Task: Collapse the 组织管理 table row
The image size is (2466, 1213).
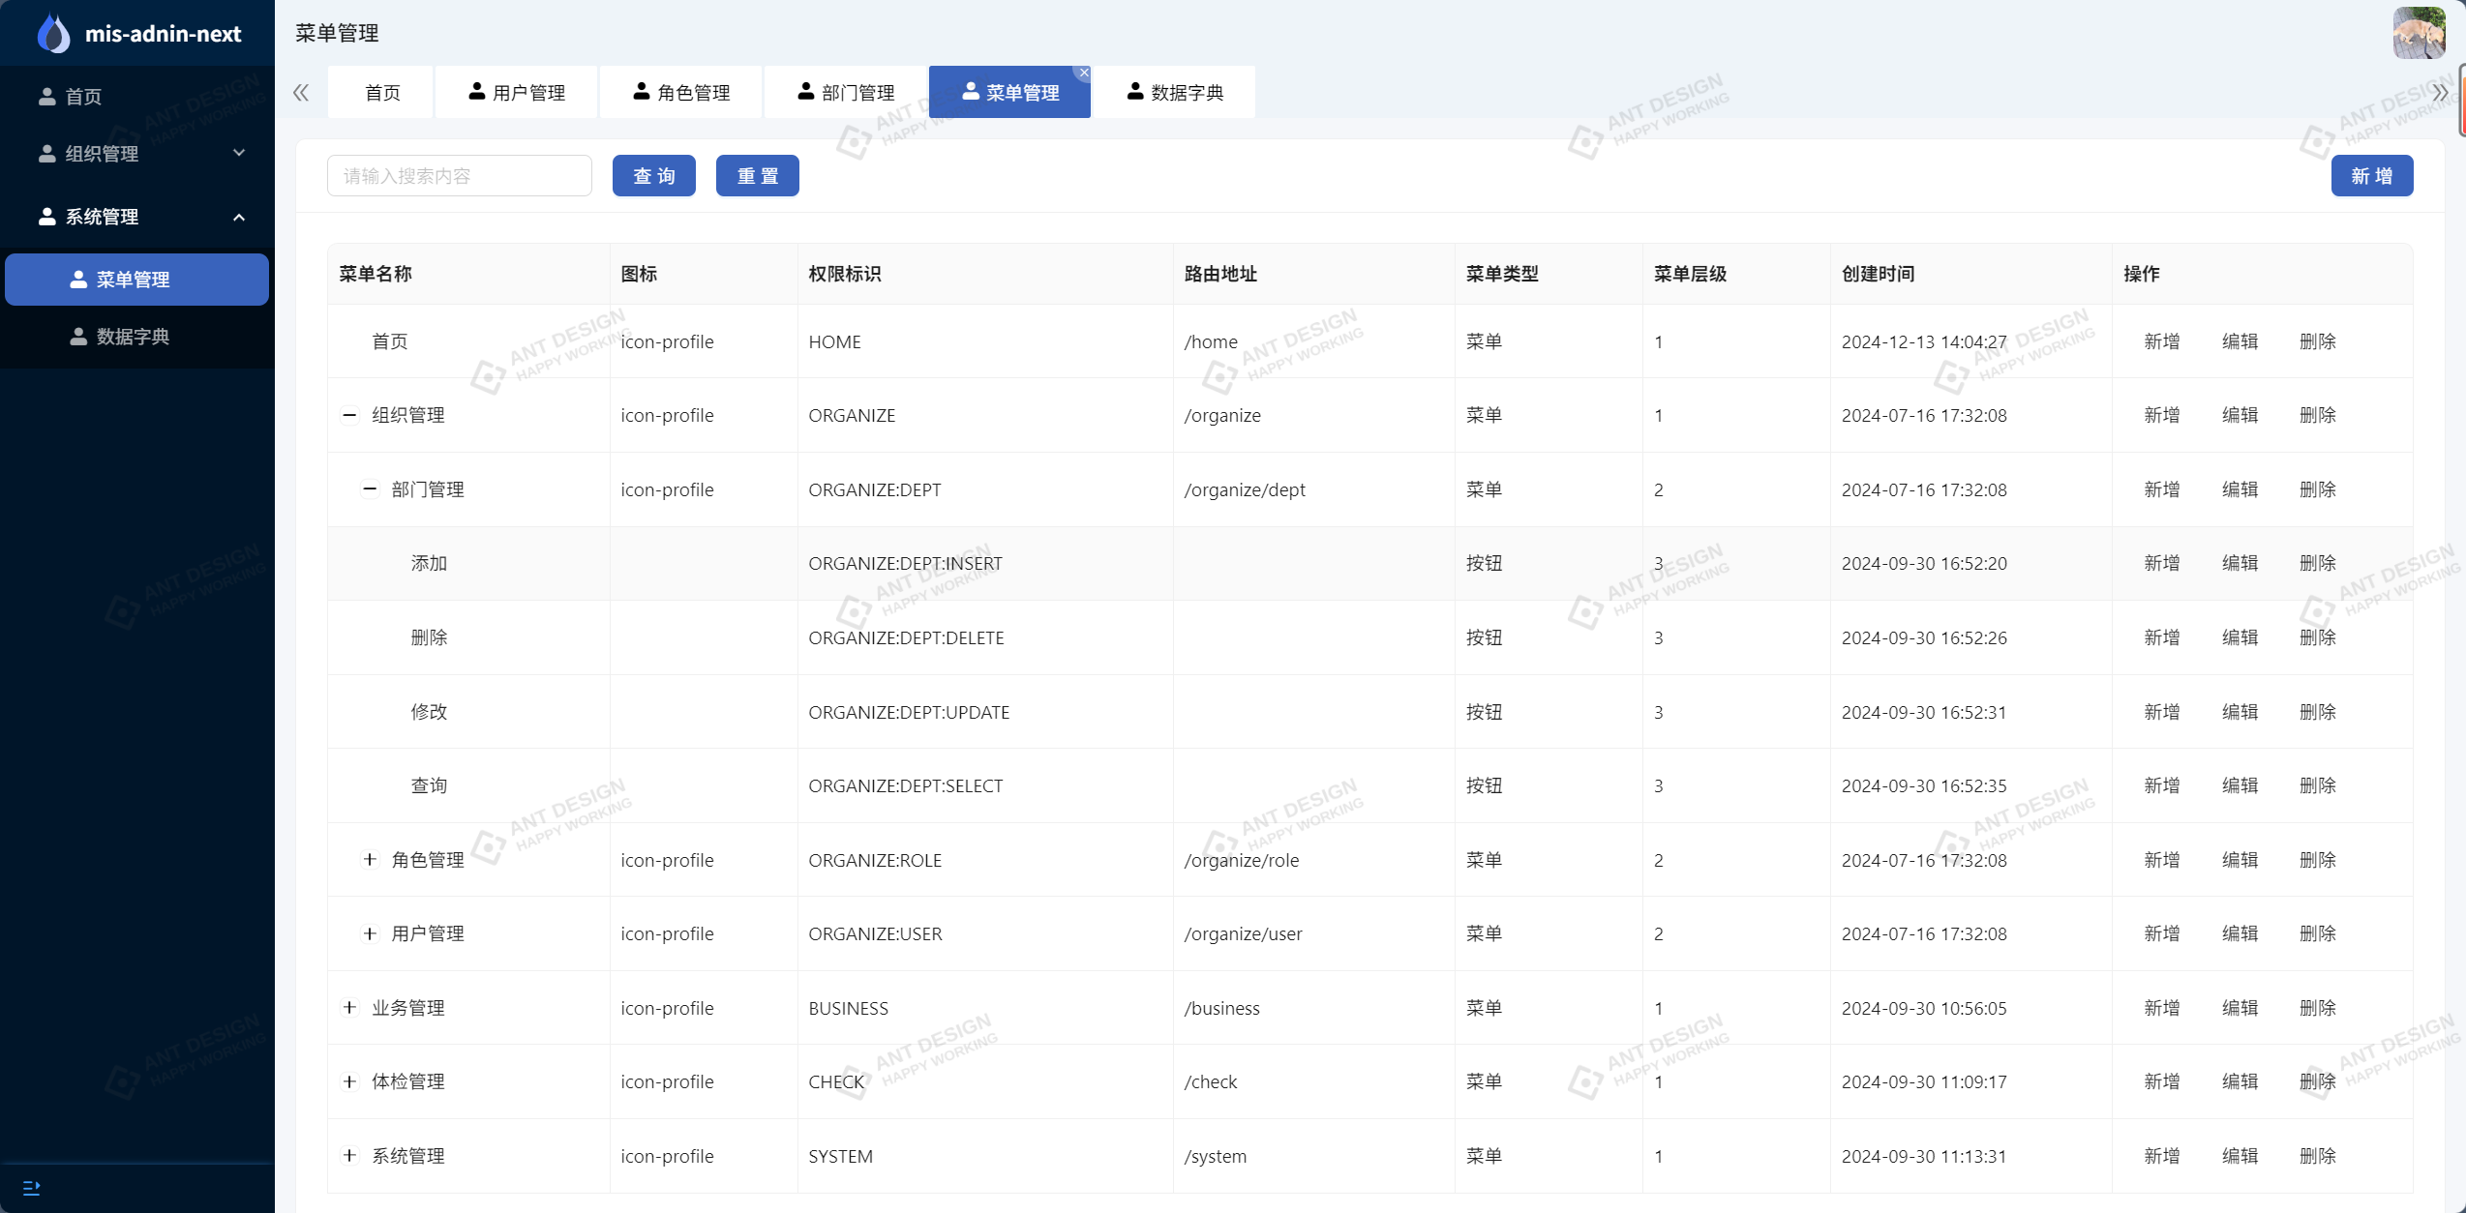Action: tap(349, 415)
